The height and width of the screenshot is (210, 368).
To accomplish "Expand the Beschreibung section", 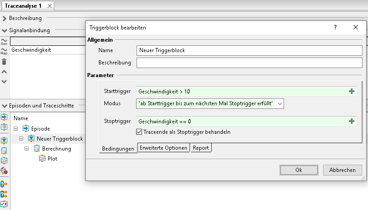I will tap(4, 18).
